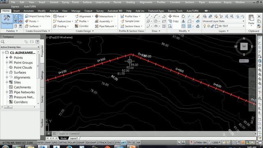Click the UTM84-19N coordinate system

(x=200, y=143)
